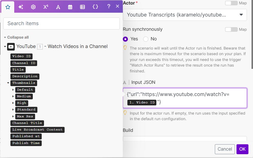Click the right panel scrollbar
Screen dimensions: 253x158
252,34
